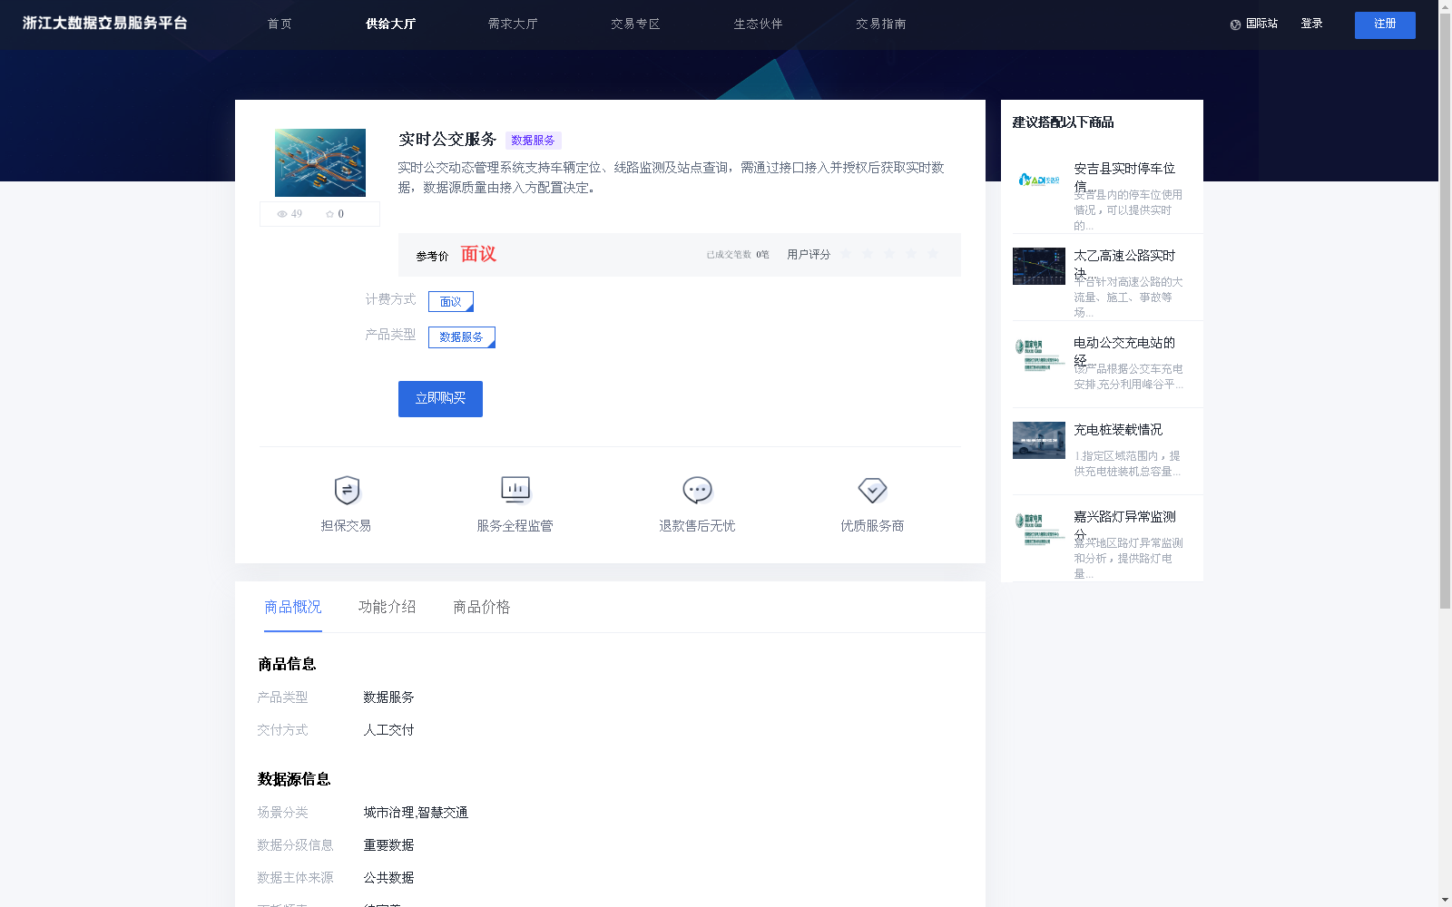This screenshot has width=1452, height=907.
Task: Open the 实时公交服务 product image
Action: click(x=320, y=162)
